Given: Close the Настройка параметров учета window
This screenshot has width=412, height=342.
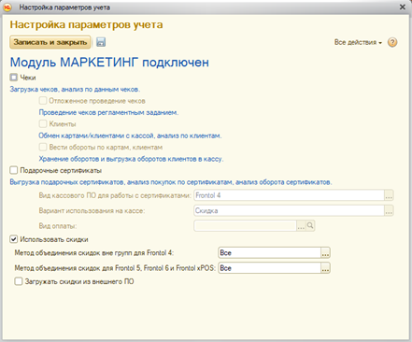Looking at the screenshot, I should point(403,7).
